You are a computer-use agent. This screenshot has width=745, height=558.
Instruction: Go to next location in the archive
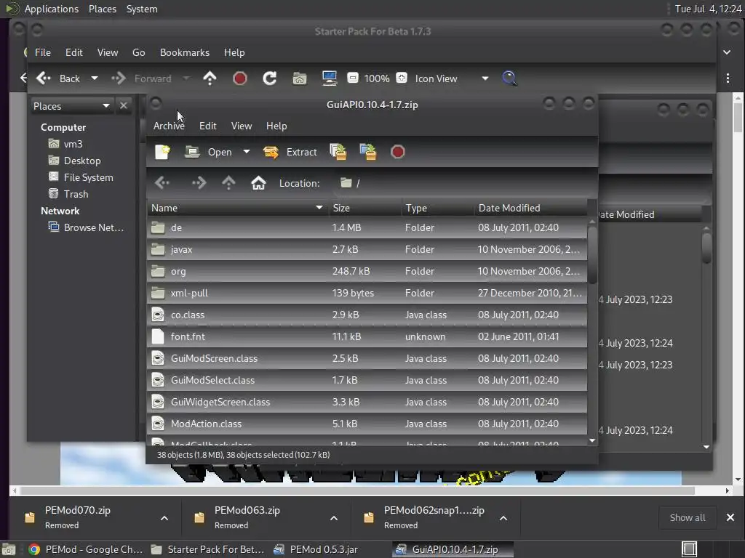click(199, 182)
